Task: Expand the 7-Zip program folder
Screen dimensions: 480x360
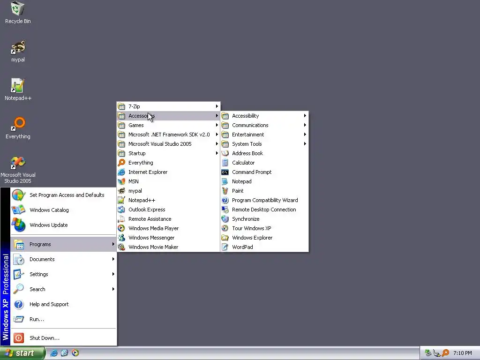Action: (x=168, y=106)
